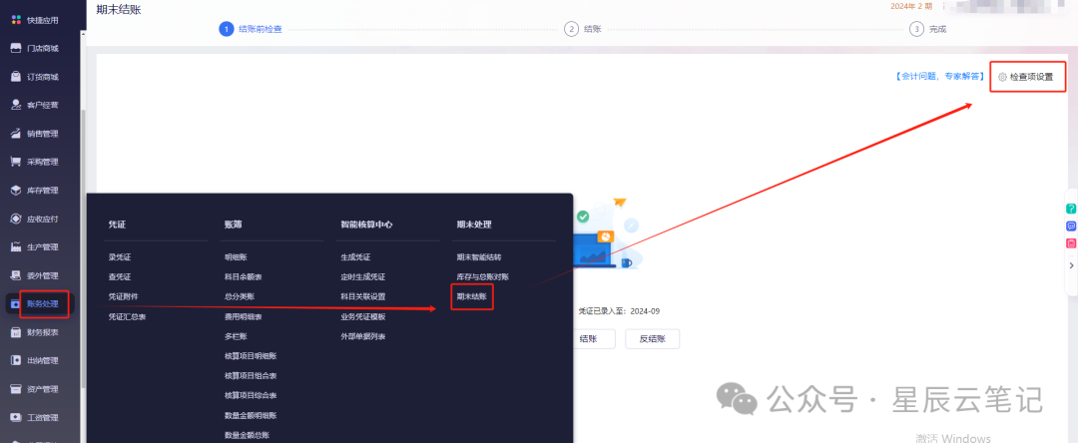Open 快捷应用 from the sidebar icon
Image resolution: width=1078 pixels, height=443 pixels.
pos(15,20)
